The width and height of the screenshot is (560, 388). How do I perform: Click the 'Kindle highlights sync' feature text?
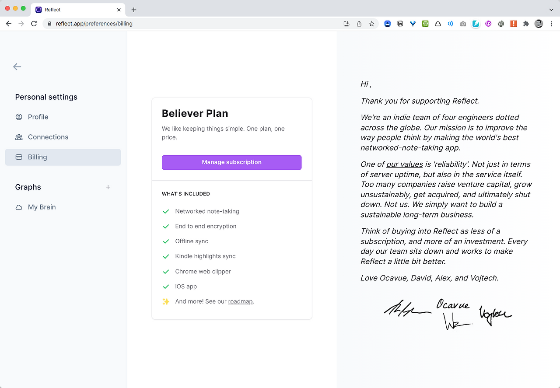(x=205, y=256)
